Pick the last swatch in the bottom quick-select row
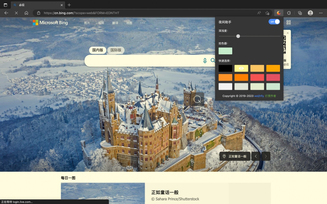The height and width of the screenshot is (204, 327). click(x=273, y=86)
